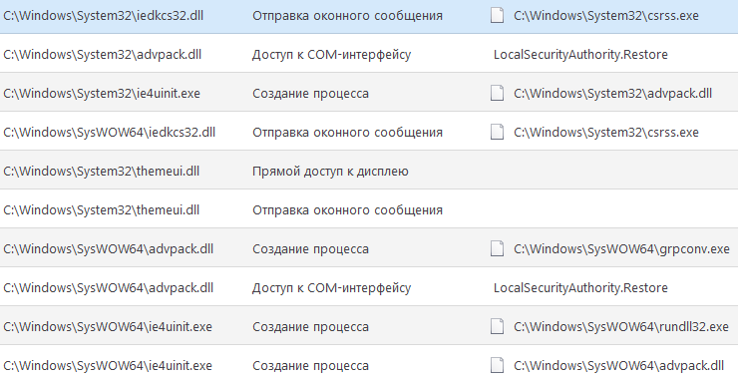Screen dimensions: 738x380
Task: Select the C:\Windows\SysWOW64\grpconv.exe target path
Action: 621,248
